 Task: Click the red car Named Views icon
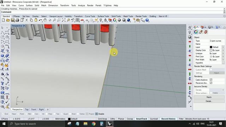(82, 20)
